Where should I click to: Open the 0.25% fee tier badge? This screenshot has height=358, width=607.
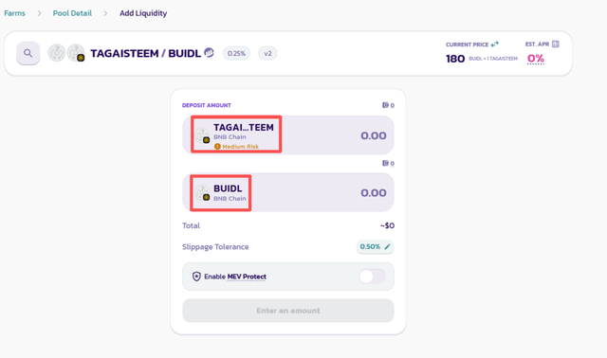point(236,53)
